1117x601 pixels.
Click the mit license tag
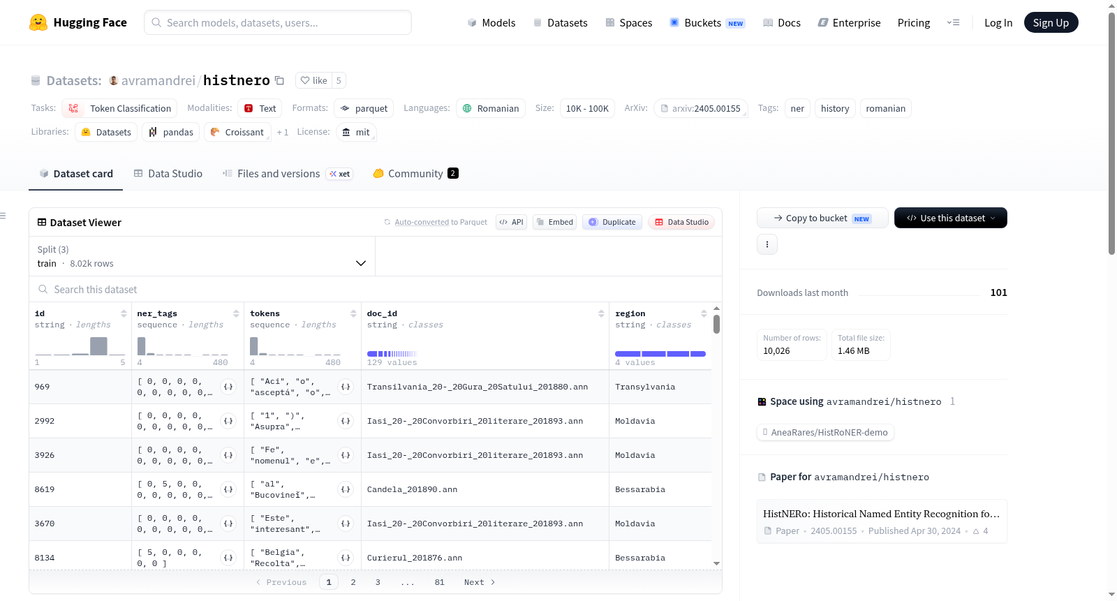tap(356, 132)
